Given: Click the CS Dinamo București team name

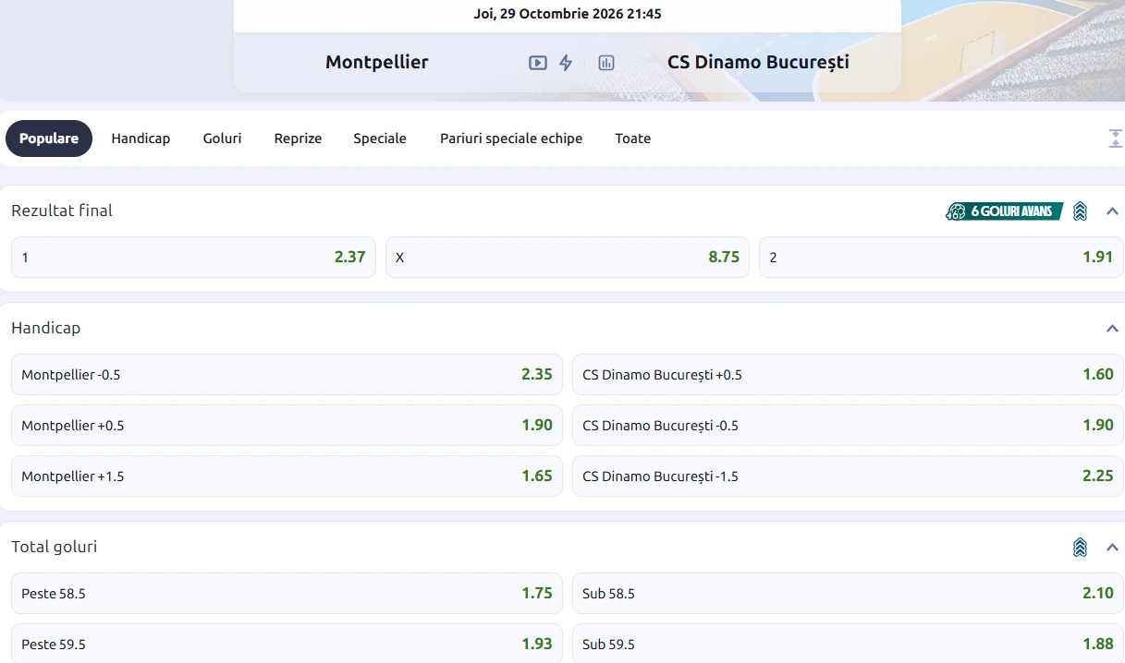Looking at the screenshot, I should pyautogui.click(x=758, y=63).
